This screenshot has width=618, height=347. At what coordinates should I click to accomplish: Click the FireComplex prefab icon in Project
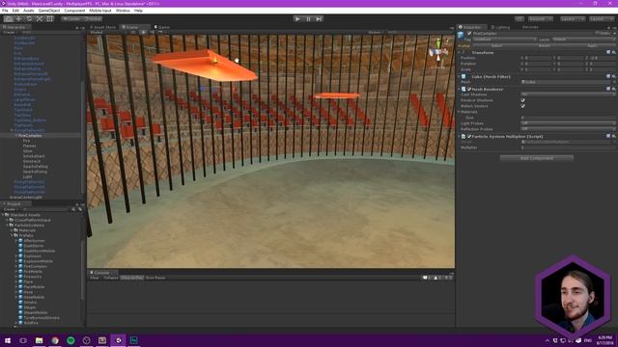[x=20, y=266]
